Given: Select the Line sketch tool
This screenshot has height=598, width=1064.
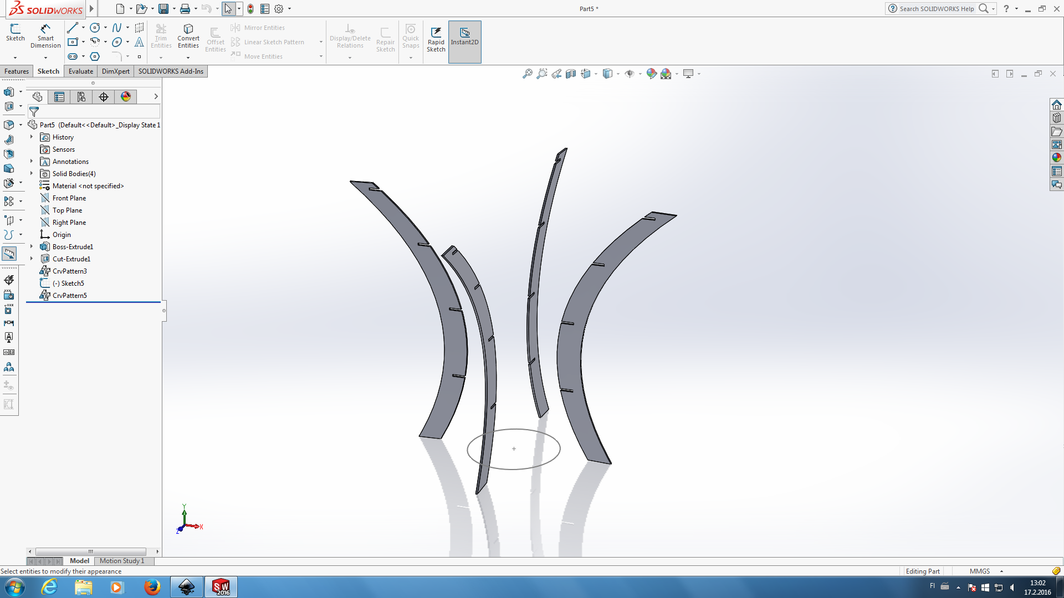Looking at the screenshot, I should [73, 28].
